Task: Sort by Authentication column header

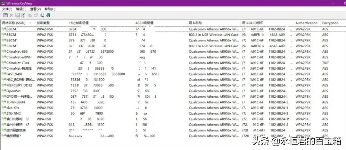Action: [x=307, y=23]
